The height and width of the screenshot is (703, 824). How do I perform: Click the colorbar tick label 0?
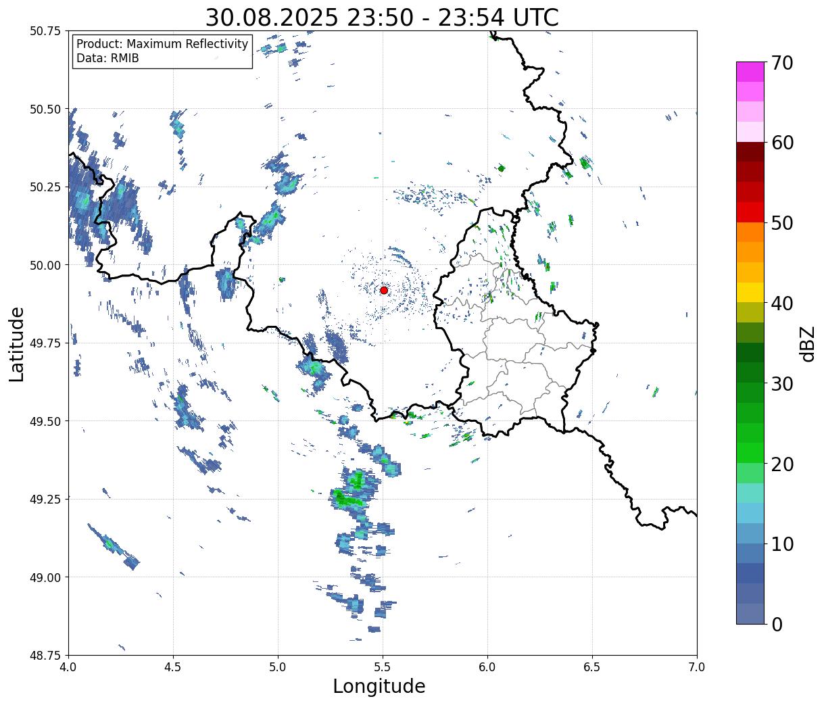click(777, 625)
